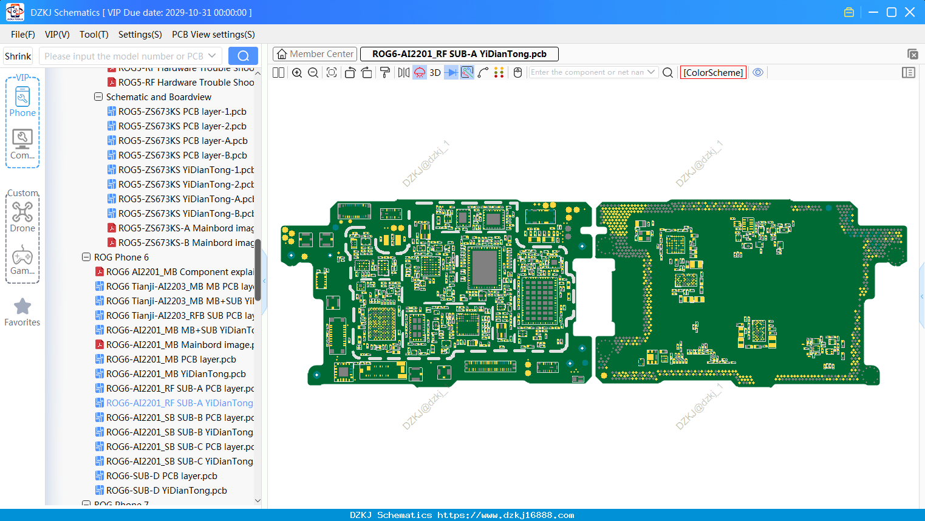Click the tree scroll up arrow
This screenshot has height=521, width=925.
(x=258, y=73)
